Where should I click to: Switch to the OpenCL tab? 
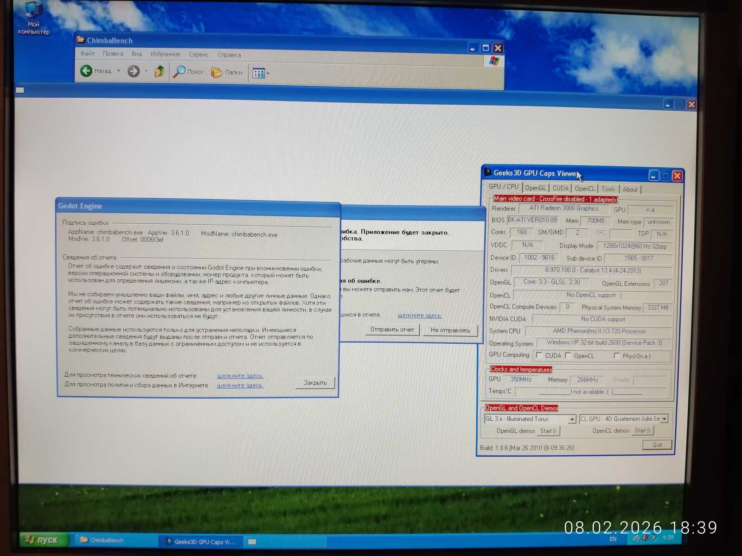click(x=585, y=189)
